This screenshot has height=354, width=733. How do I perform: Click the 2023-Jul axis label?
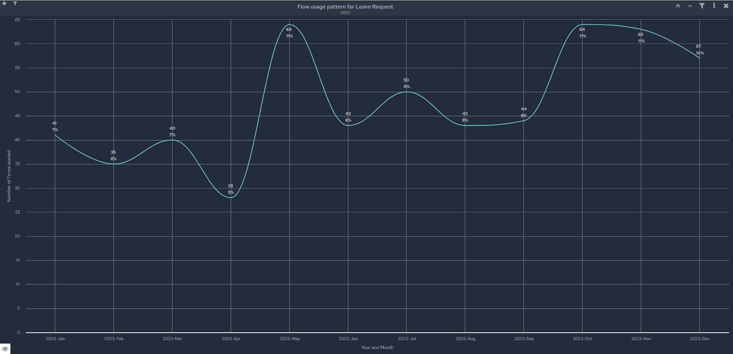tap(407, 339)
